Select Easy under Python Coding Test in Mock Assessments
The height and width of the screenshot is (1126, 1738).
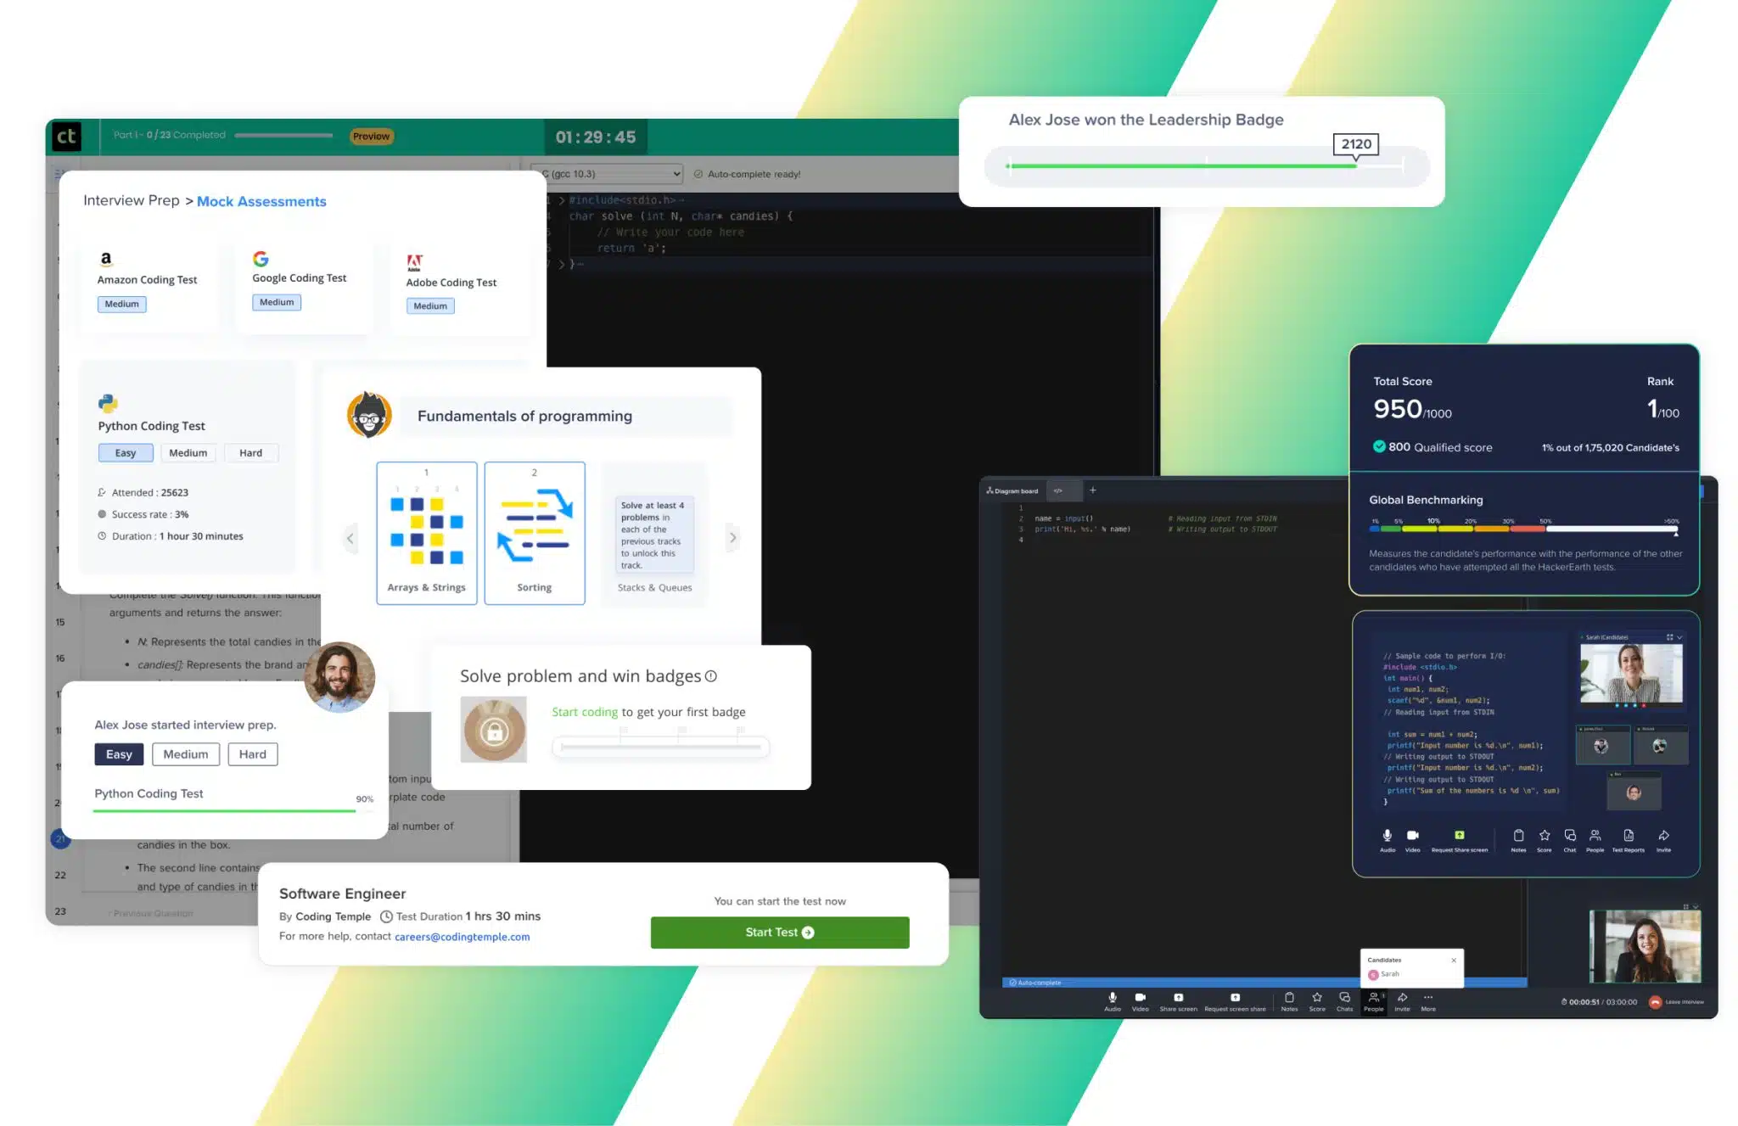pos(126,453)
